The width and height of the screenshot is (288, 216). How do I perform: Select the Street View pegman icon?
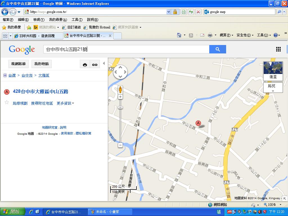coord(120,90)
